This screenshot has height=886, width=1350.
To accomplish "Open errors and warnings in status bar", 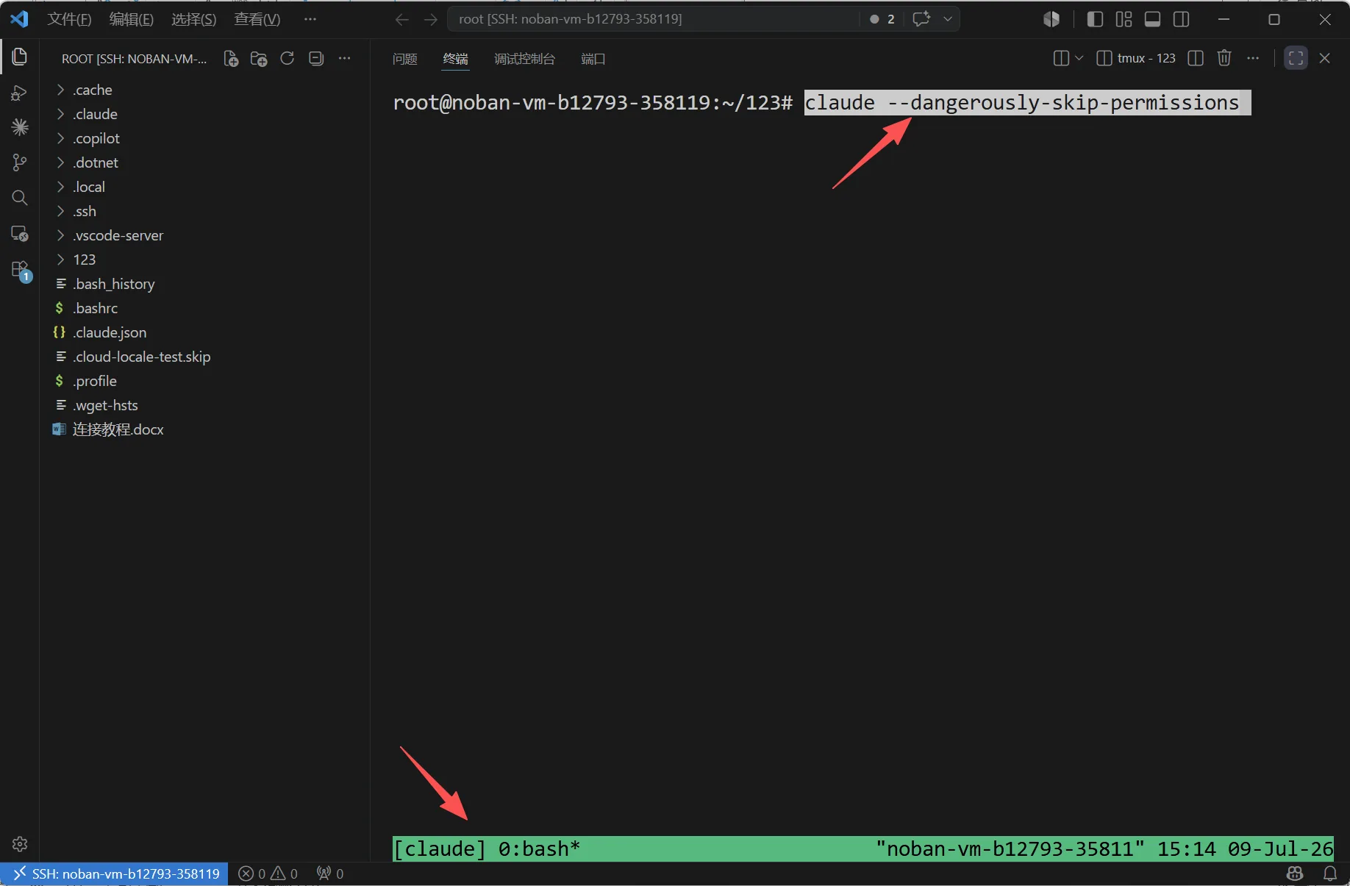I will 268,874.
